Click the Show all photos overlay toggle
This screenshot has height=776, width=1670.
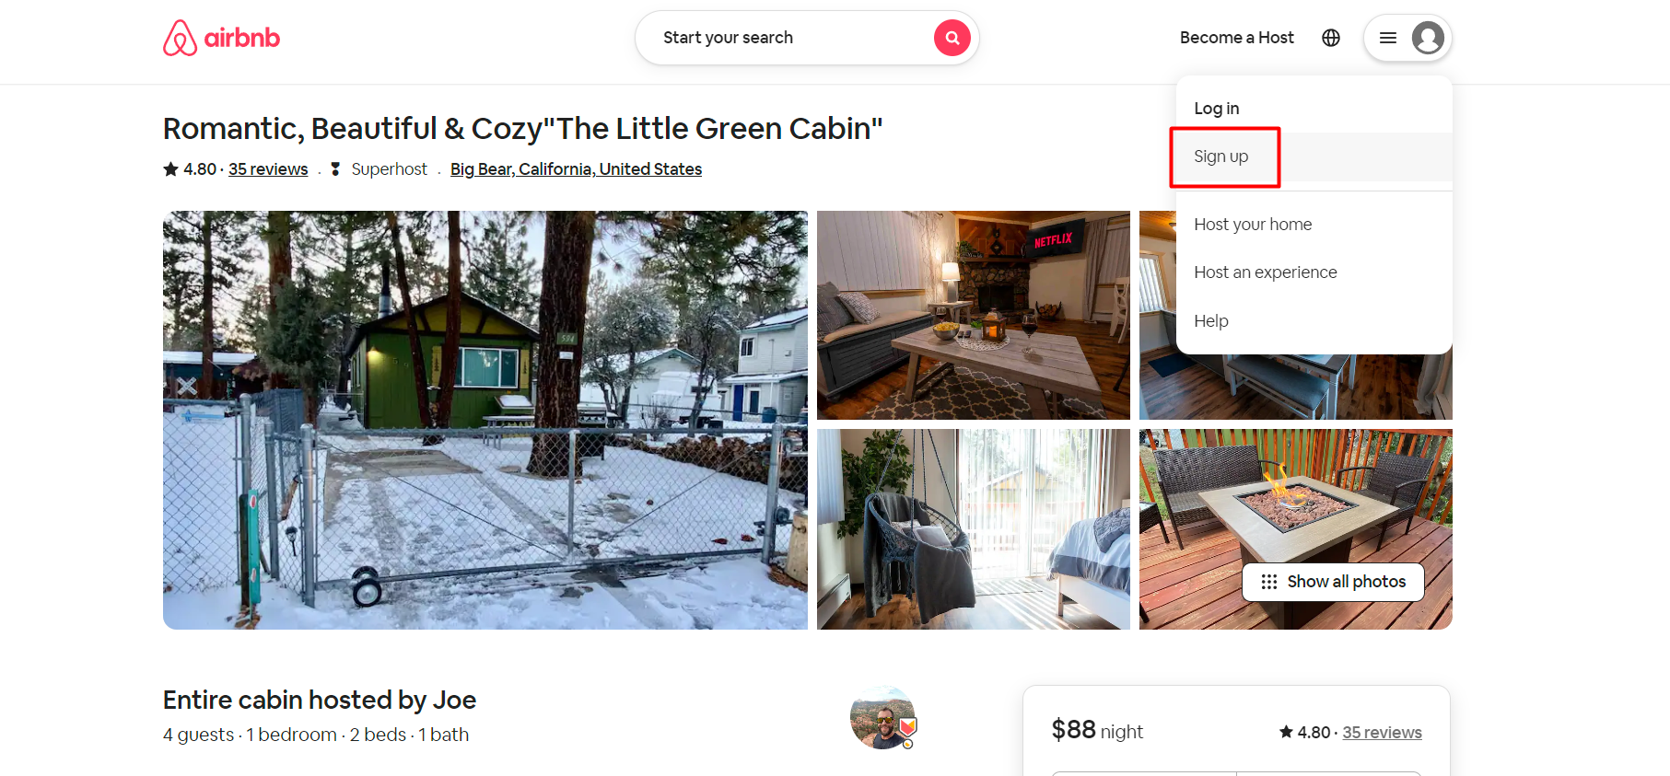pos(1332,582)
